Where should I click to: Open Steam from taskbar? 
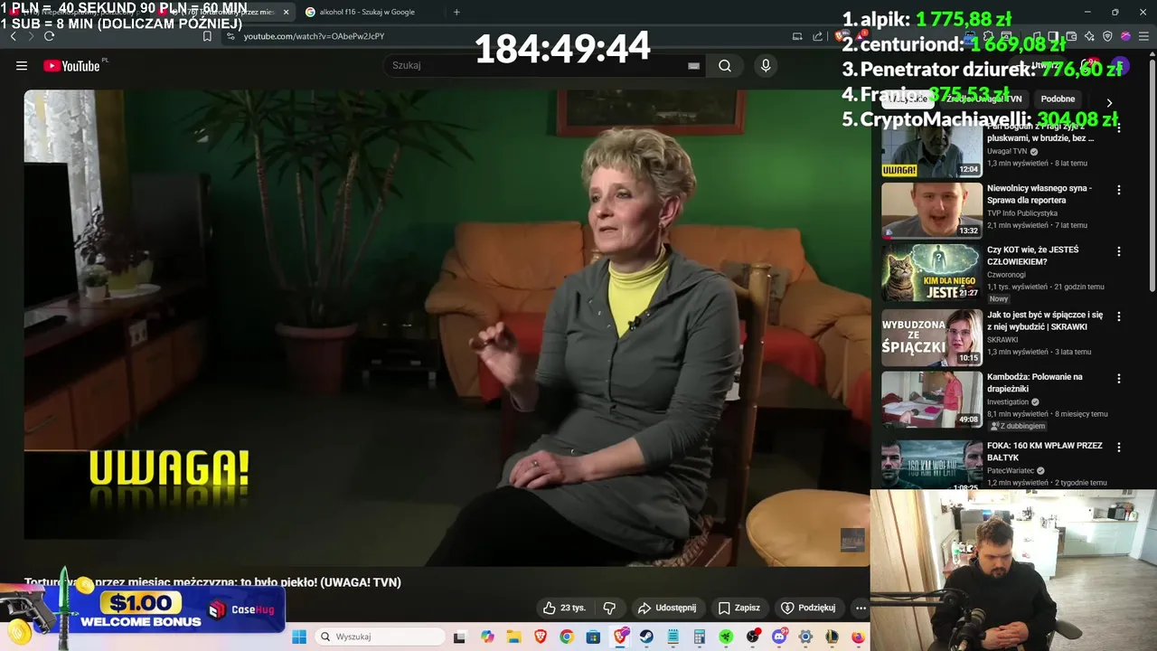tap(646, 637)
